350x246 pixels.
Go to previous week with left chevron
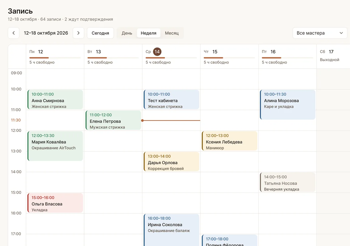14,33
